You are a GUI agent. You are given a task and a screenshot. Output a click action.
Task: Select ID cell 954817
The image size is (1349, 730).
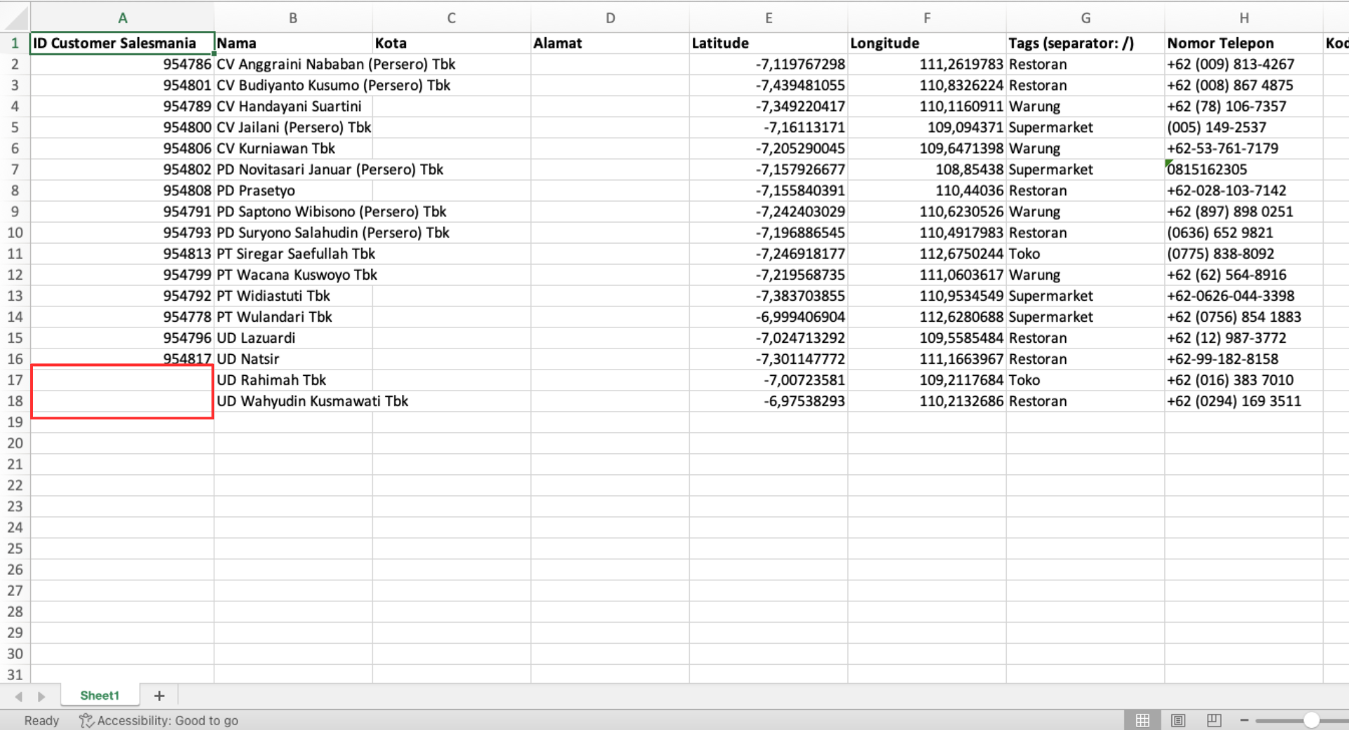[x=122, y=358]
